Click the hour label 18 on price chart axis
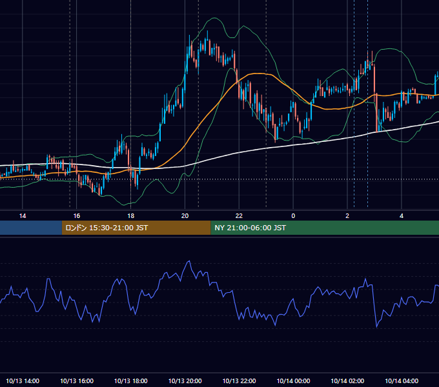The width and height of the screenshot is (439, 387). click(131, 216)
